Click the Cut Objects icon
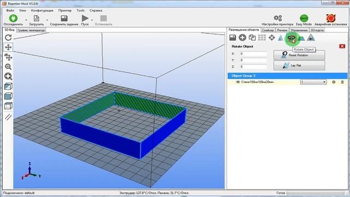Viewport: 350px width, 197px height. pos(301,38)
